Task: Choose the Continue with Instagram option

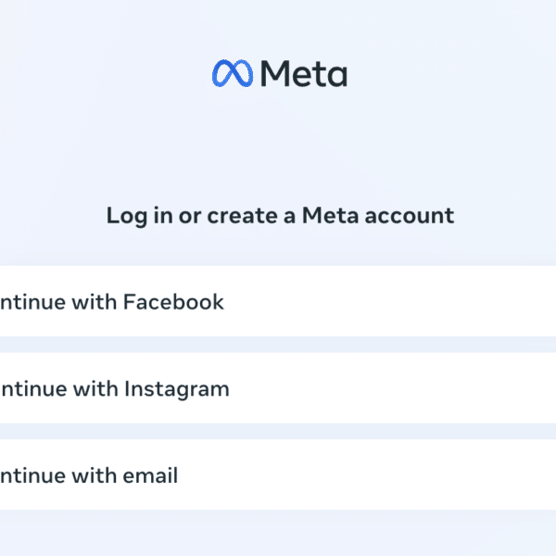Action: coord(278,388)
